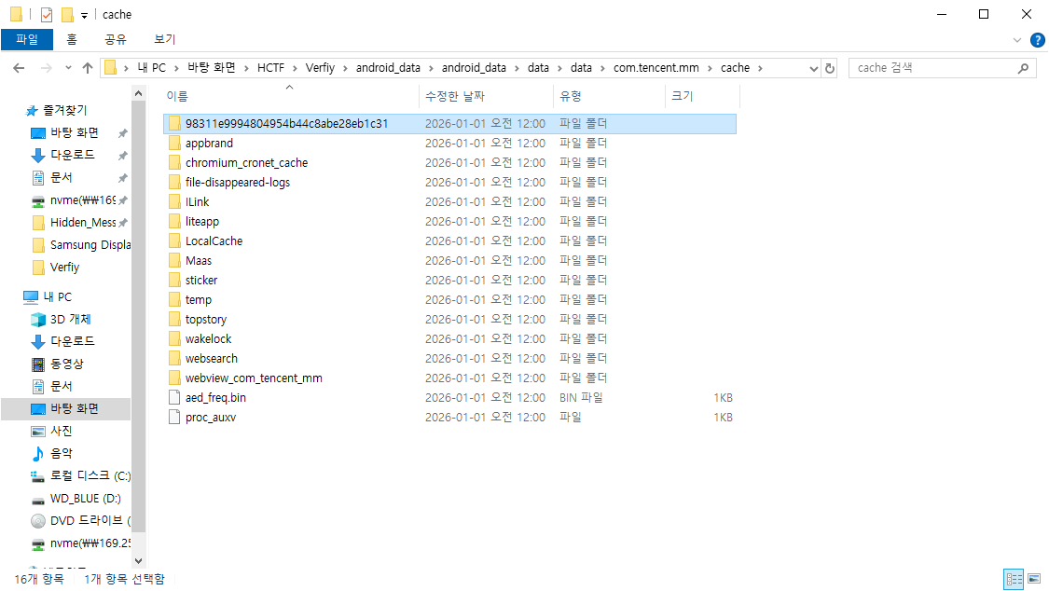This screenshot has width=1049, height=591.
Task: Open the address bar history dropdown
Action: (811, 68)
